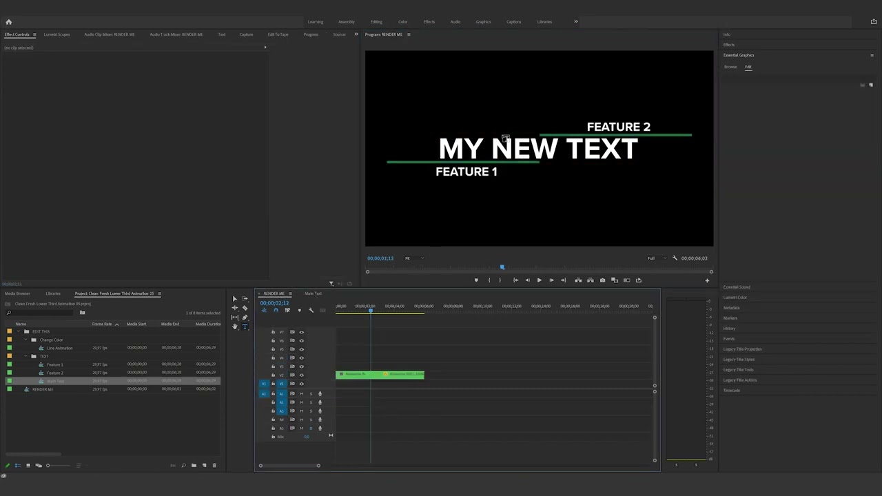Open the Lumetri Scopes tab
882x496 pixels.
(x=57, y=34)
